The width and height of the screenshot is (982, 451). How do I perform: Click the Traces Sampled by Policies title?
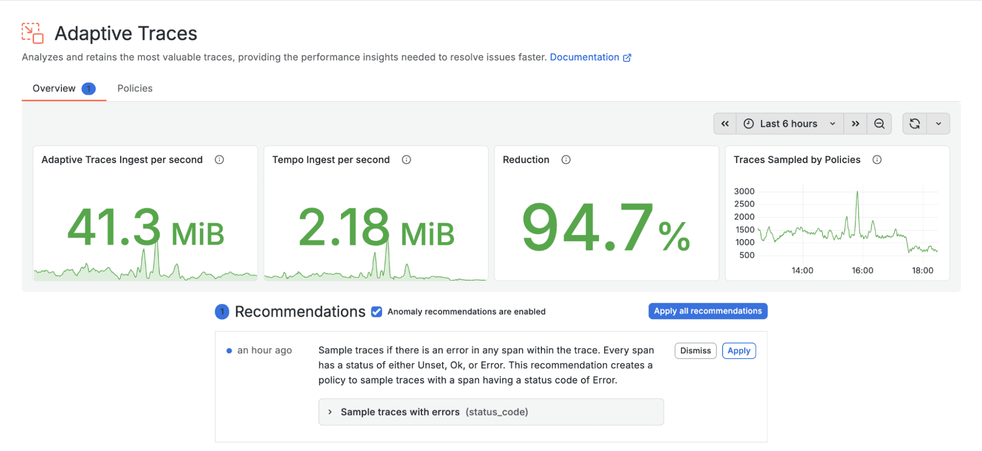[x=797, y=160]
